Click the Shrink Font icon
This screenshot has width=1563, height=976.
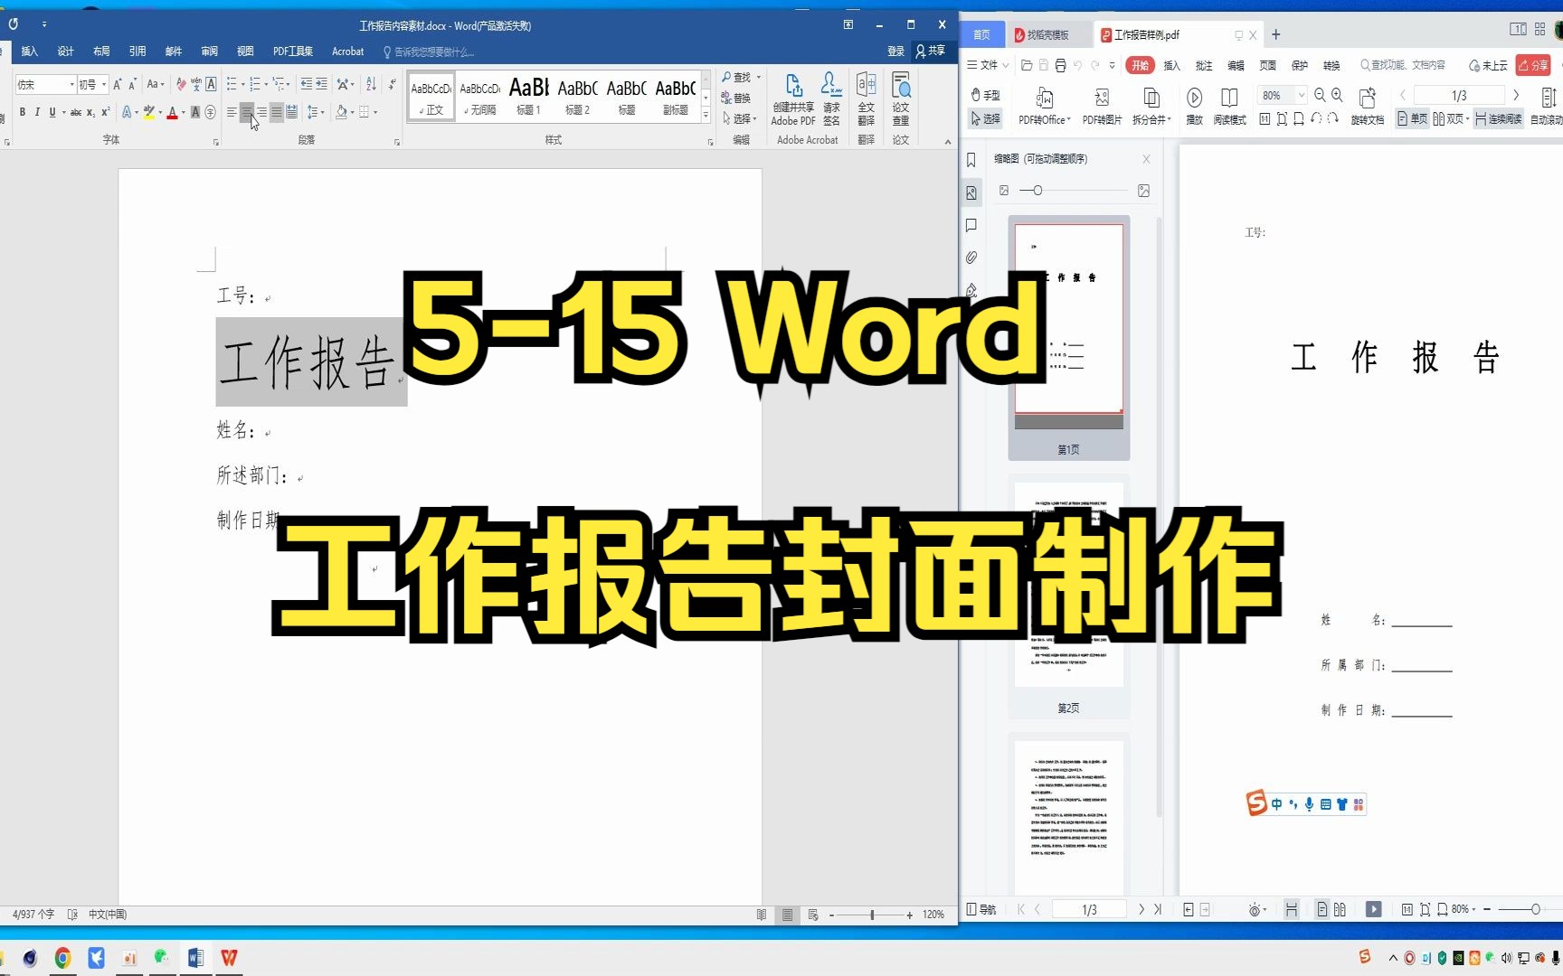pyautogui.click(x=132, y=84)
